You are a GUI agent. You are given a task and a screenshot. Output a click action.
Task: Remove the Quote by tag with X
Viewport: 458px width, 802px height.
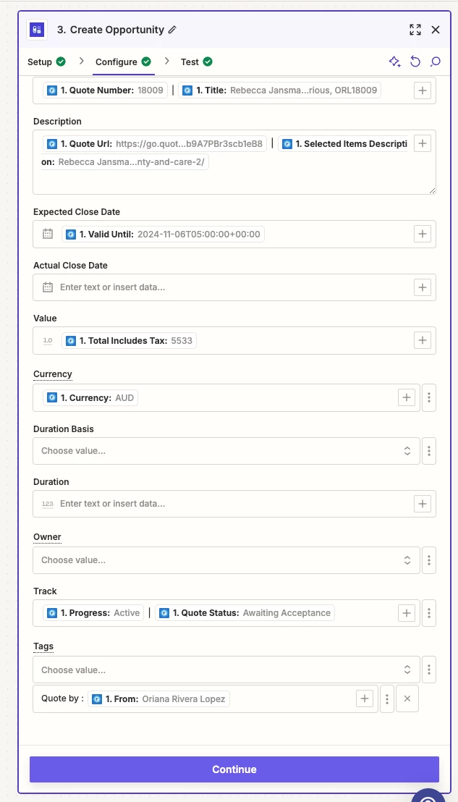click(x=407, y=698)
